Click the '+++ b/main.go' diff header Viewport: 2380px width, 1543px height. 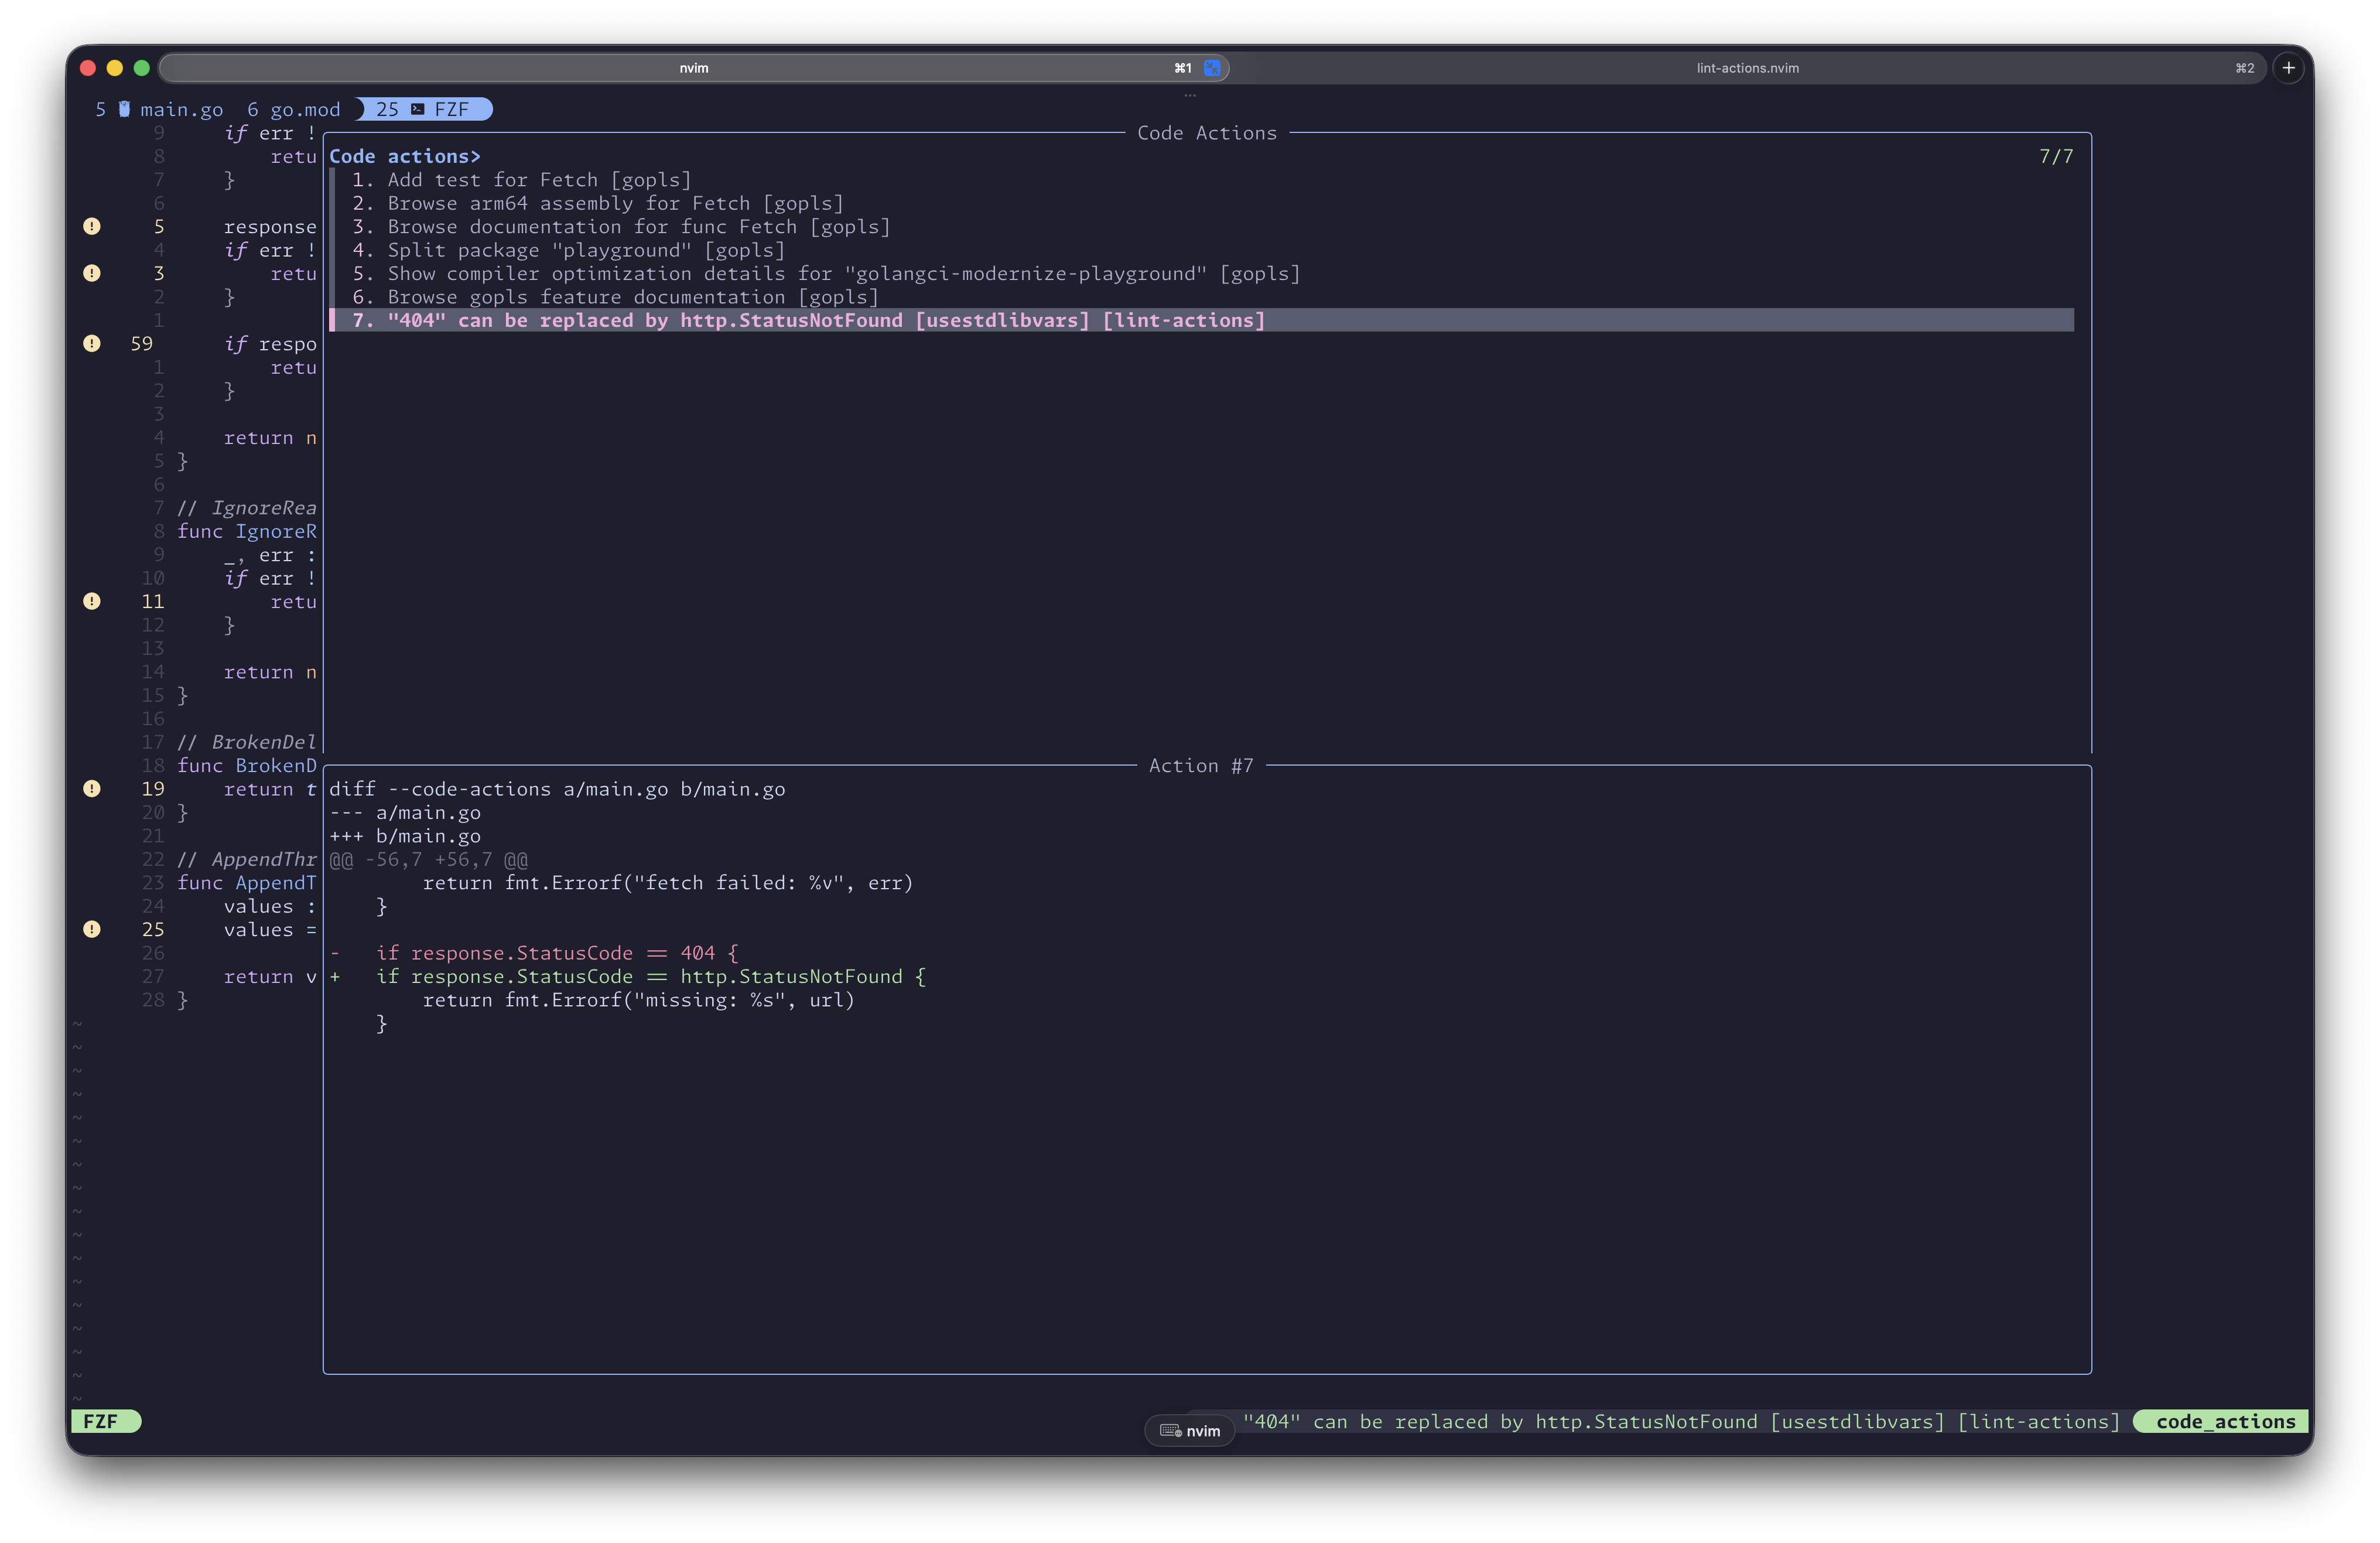tap(405, 836)
